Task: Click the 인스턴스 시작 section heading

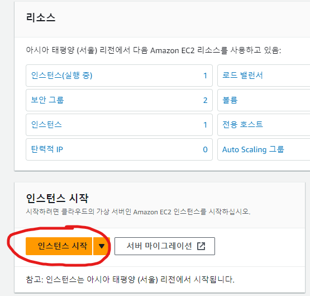Action: [x=57, y=198]
